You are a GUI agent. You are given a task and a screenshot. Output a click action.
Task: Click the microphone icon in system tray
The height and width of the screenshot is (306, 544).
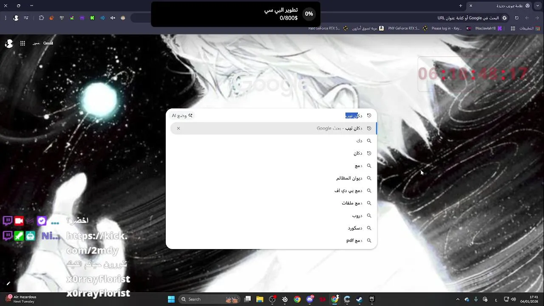[476, 299]
